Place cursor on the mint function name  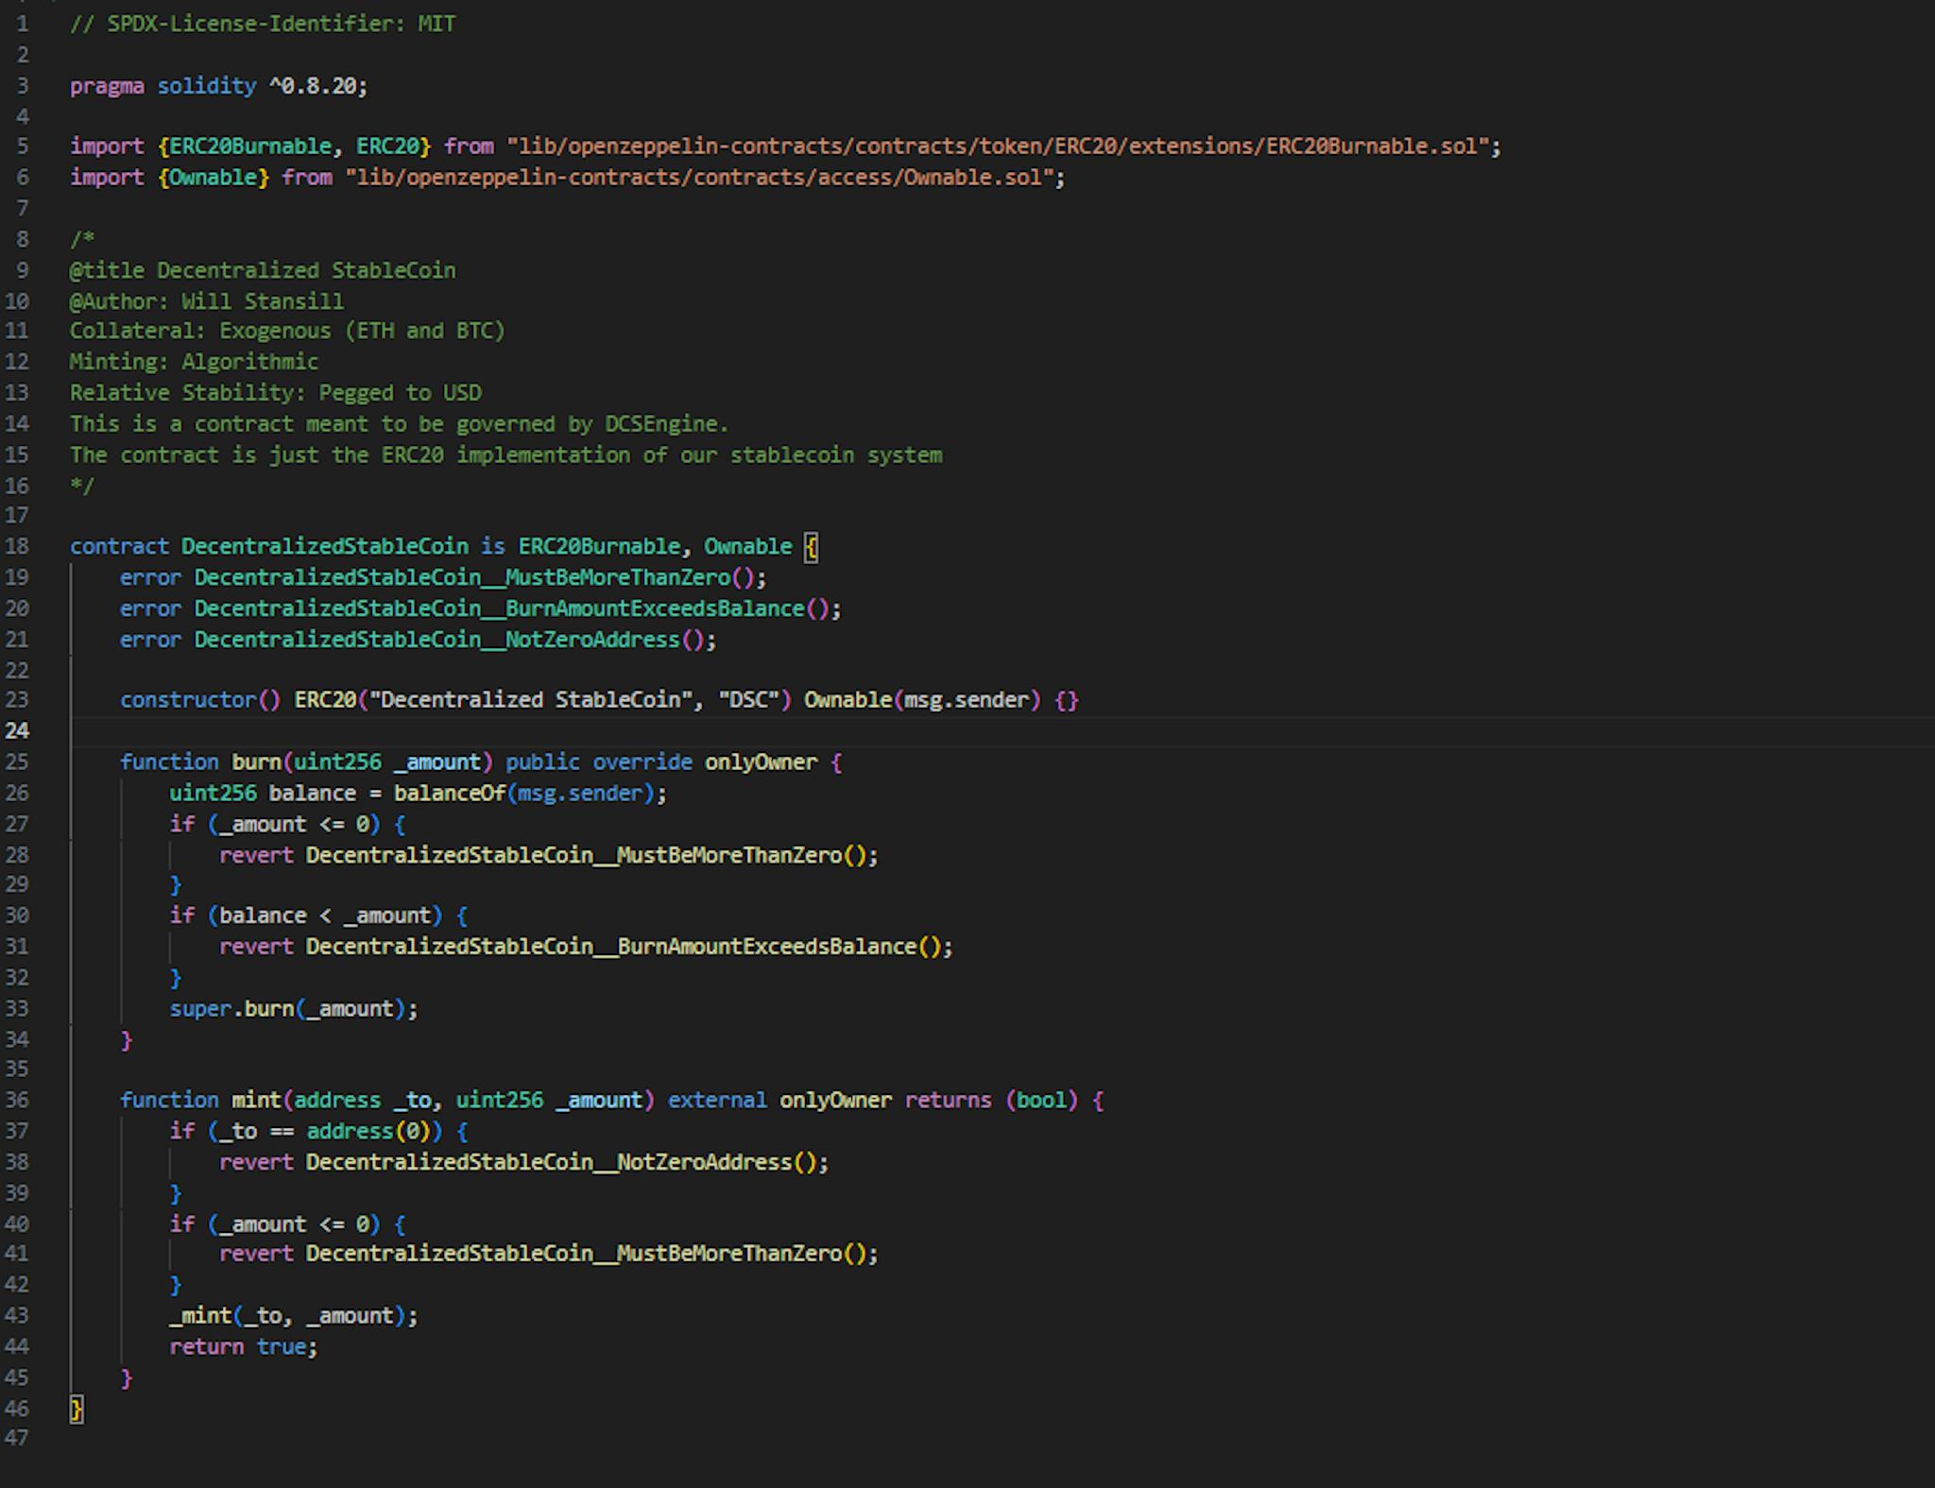pyautogui.click(x=256, y=1100)
